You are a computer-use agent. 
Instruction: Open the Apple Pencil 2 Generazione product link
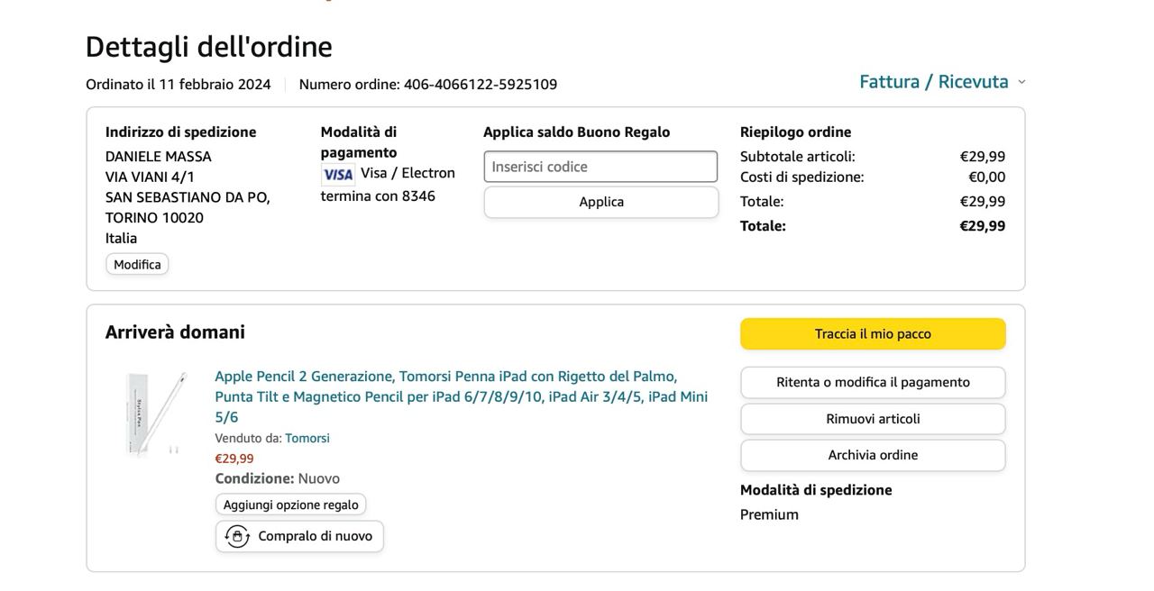coord(461,396)
